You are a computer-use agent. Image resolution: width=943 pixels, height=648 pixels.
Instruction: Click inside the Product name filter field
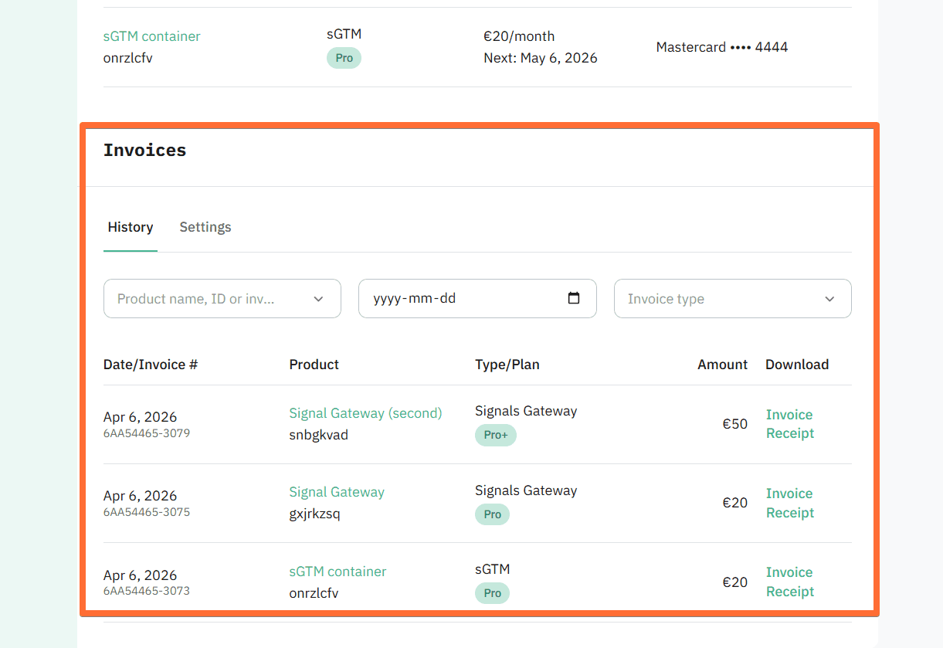click(193, 298)
